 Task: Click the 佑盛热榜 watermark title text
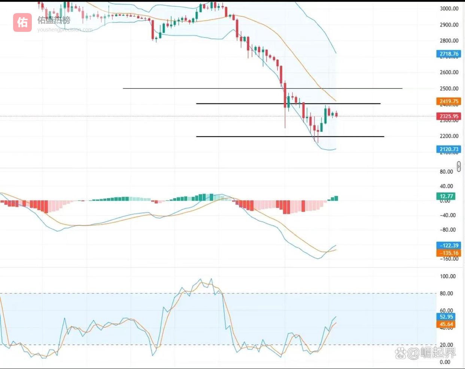54,20
